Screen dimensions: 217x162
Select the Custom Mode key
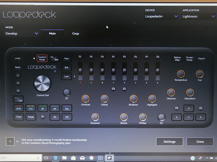(x=42, y=58)
